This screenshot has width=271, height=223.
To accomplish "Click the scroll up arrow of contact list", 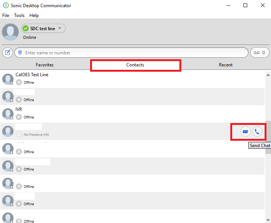I will (268, 75).
